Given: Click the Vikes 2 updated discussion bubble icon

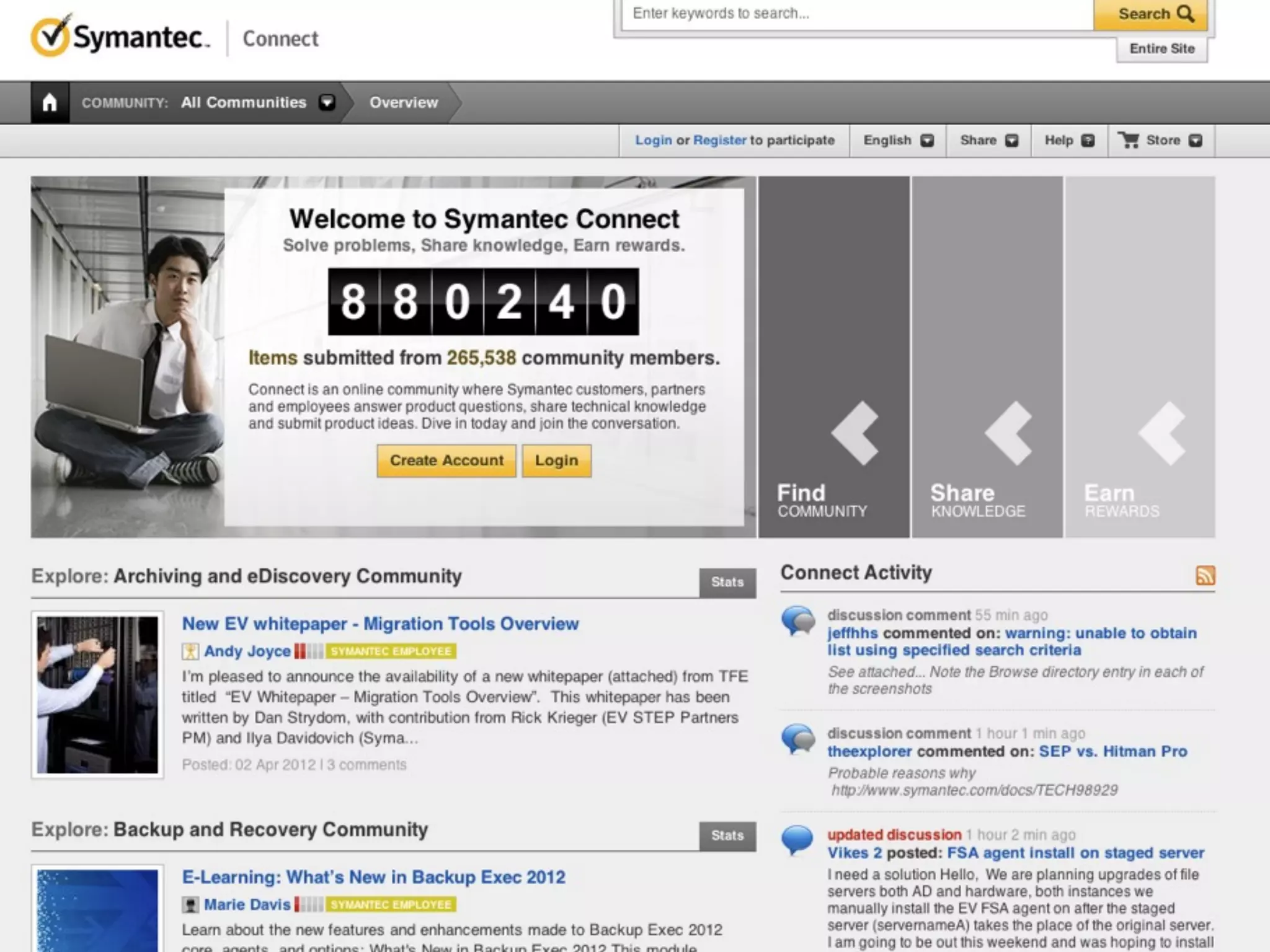Looking at the screenshot, I should point(797,840).
